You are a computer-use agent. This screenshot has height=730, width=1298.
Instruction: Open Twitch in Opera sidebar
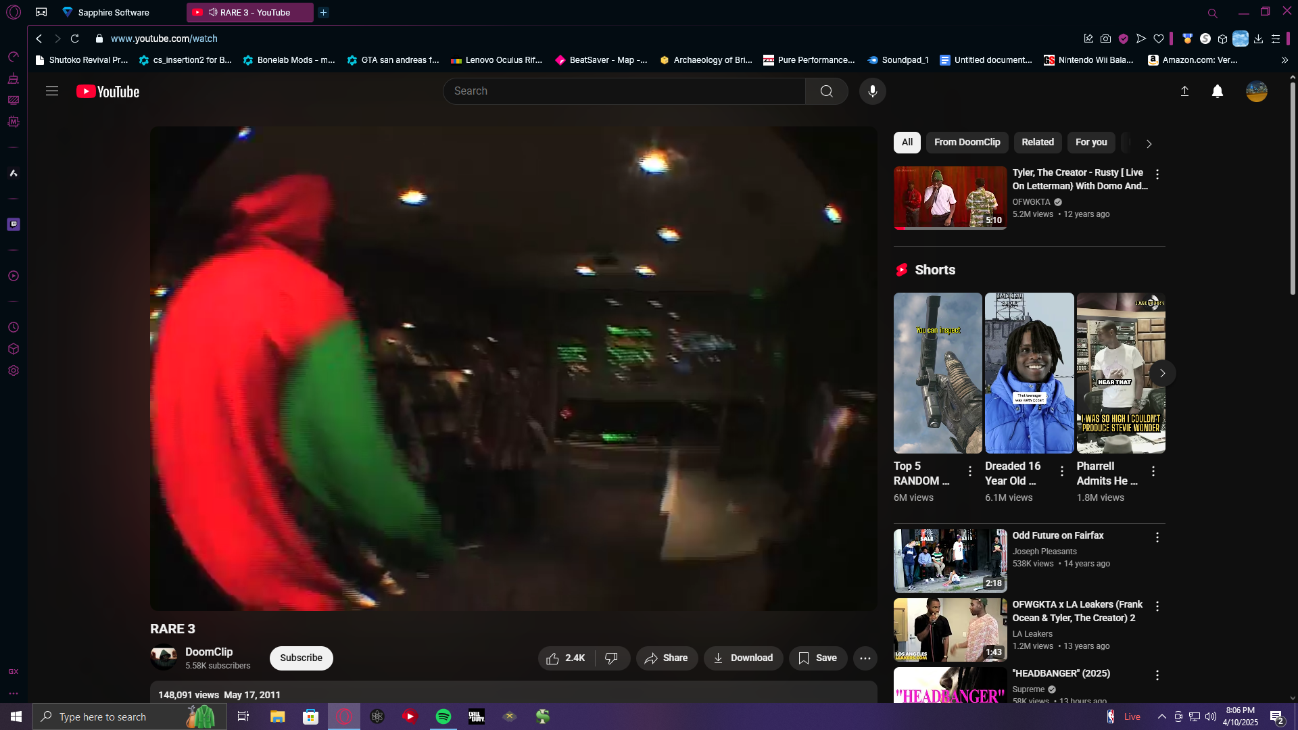click(14, 224)
